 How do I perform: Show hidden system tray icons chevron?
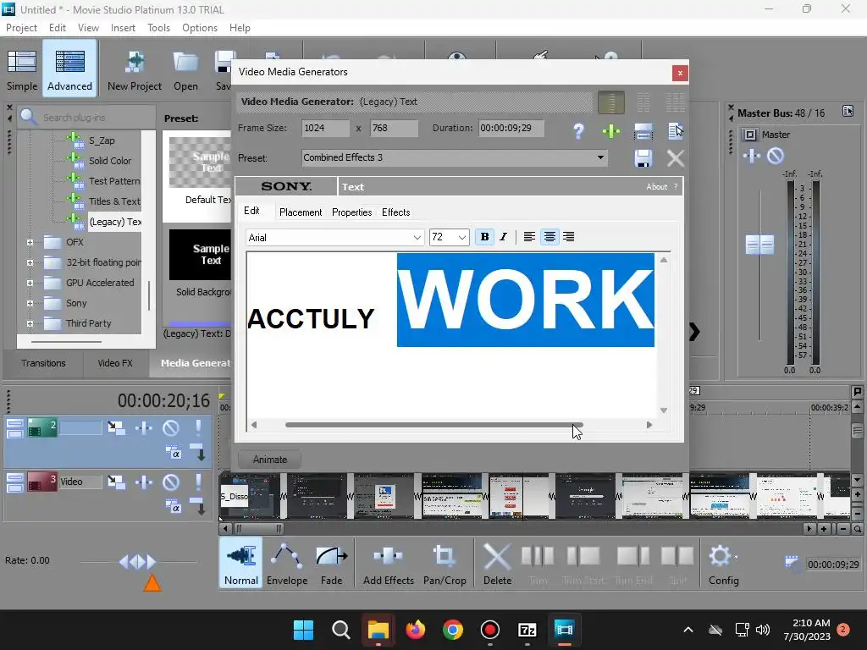point(688,630)
